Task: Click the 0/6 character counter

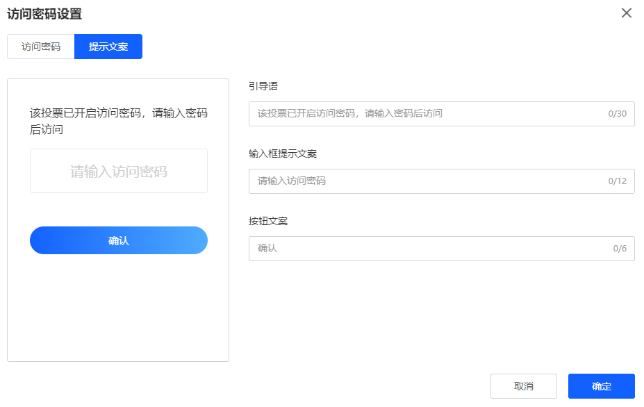Action: 619,249
